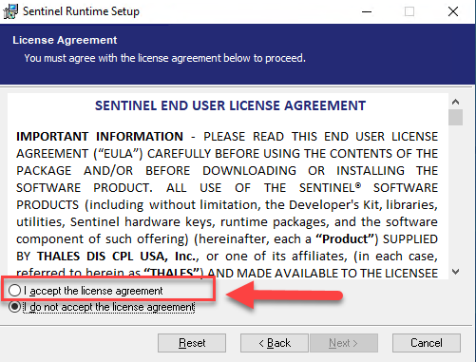Click the 'THALES DIS CPL USA, Inc.' text
The height and width of the screenshot is (362, 476).
(x=117, y=257)
